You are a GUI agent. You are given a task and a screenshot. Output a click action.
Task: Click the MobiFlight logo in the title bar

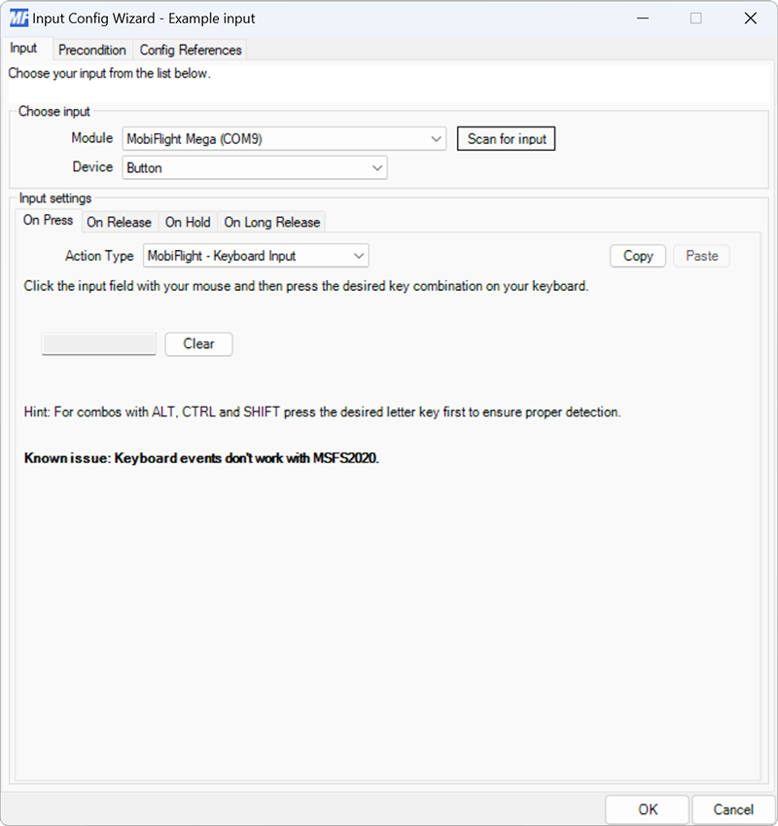(x=18, y=18)
